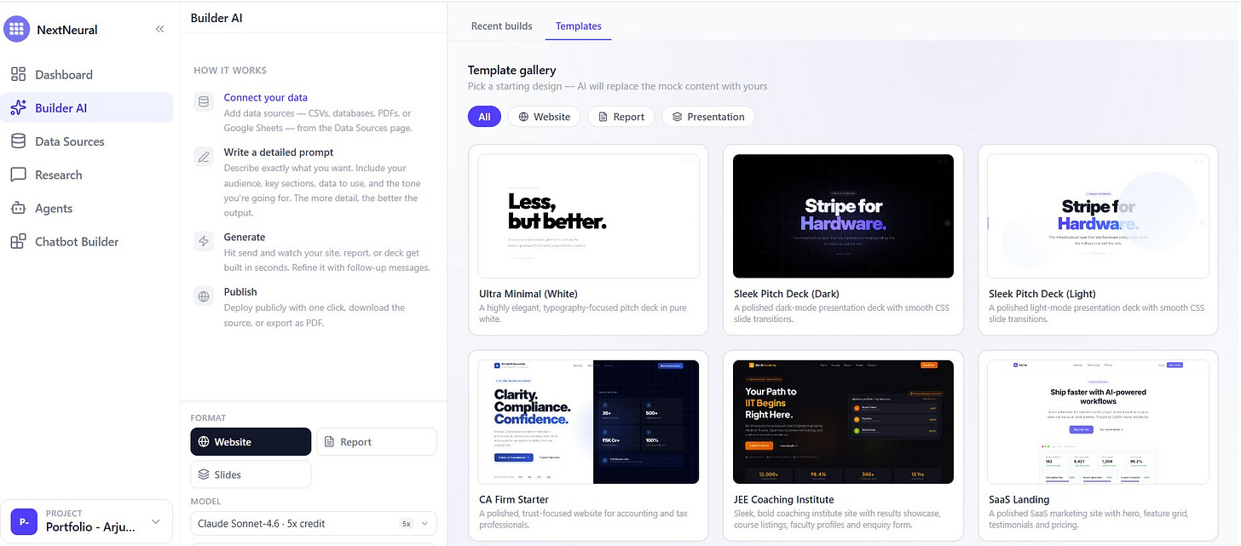Image resolution: width=1241 pixels, height=546 pixels.
Task: Open the Sleek Pitch Deck (Light) thumbnail
Action: click(x=1098, y=216)
